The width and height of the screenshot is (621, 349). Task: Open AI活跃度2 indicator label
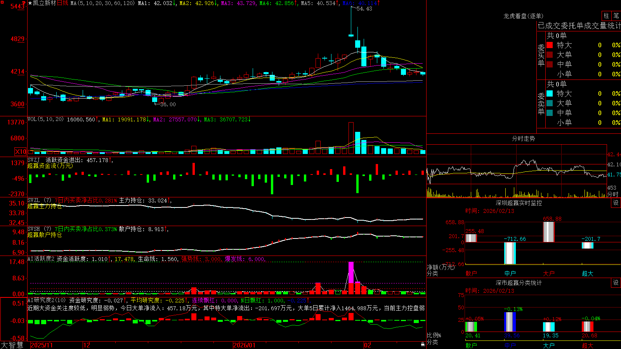click(x=41, y=259)
